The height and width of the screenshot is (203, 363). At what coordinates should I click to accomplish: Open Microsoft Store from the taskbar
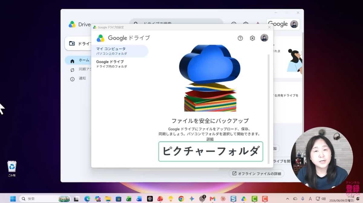tap(119, 199)
